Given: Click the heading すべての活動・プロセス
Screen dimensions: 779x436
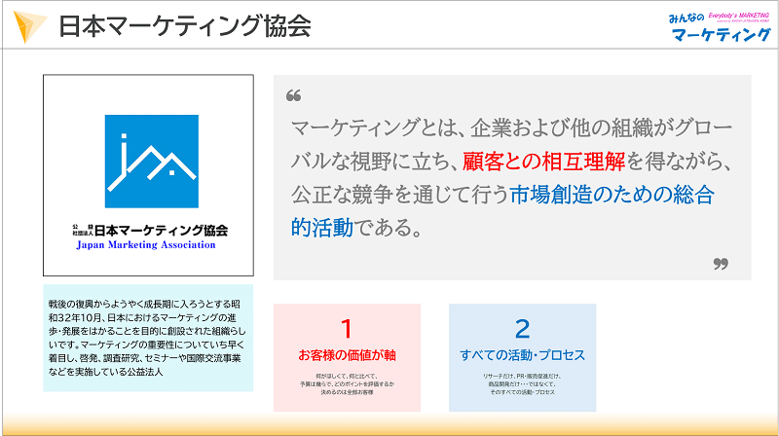Looking at the screenshot, I should click(x=522, y=355).
